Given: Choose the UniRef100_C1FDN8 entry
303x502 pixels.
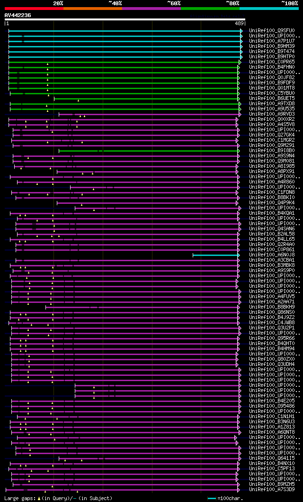Looking at the screenshot, I should 272,192.
